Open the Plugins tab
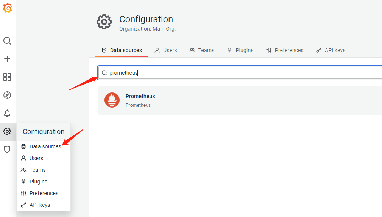Viewport: 382px width, 217px height. tap(240, 50)
